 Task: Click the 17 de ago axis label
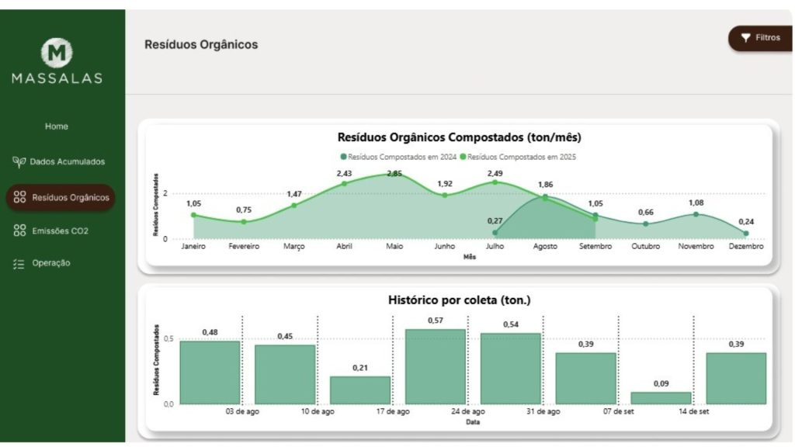pyautogui.click(x=393, y=411)
